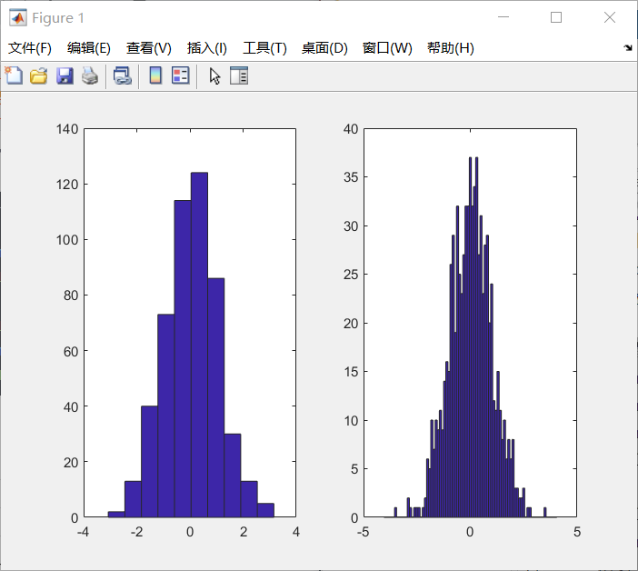The width and height of the screenshot is (638, 571).
Task: Minimize the Figure 1 window
Action: pos(503,17)
